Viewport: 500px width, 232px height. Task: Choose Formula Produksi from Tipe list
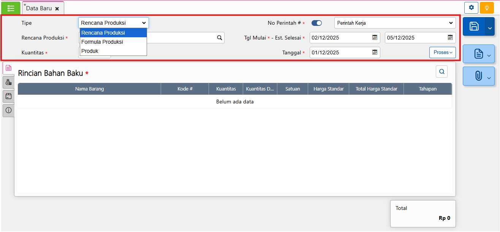pos(102,42)
